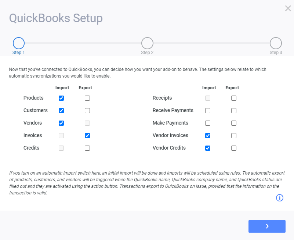Screen dimensions: 294x240
Task: Click the disabled Receipts Import checkbox
Action: 208,98
